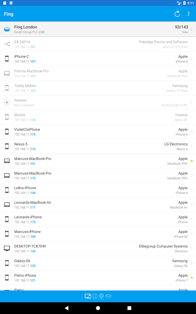The image size is (196, 314).
Task: Open the Fingbox tab icon
Action: click(x=108, y=296)
